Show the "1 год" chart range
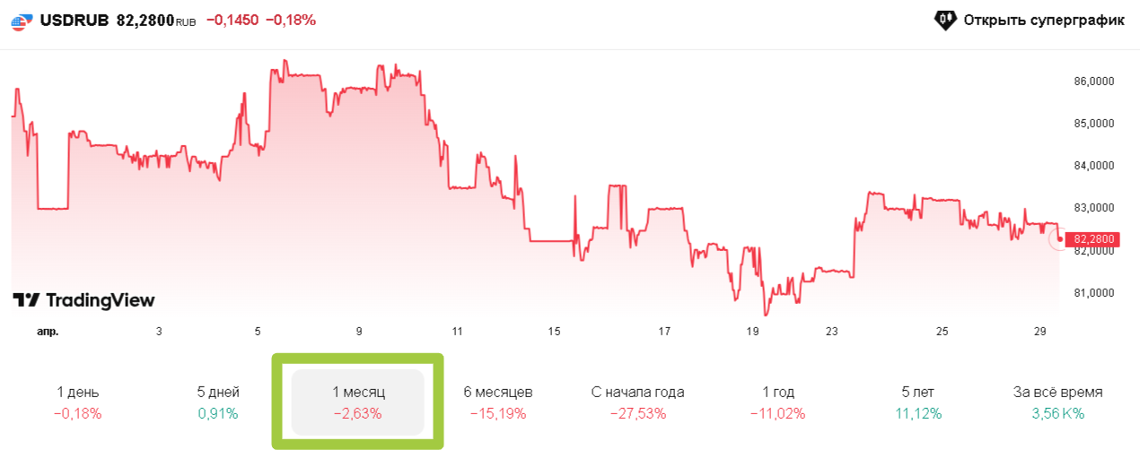Image resolution: width=1140 pixels, height=450 pixels. pyautogui.click(x=778, y=402)
